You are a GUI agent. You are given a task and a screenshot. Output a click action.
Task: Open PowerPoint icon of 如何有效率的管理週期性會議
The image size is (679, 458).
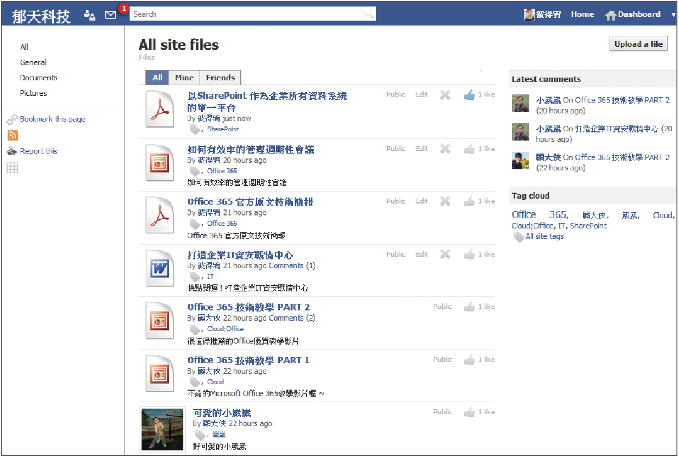coord(159,163)
